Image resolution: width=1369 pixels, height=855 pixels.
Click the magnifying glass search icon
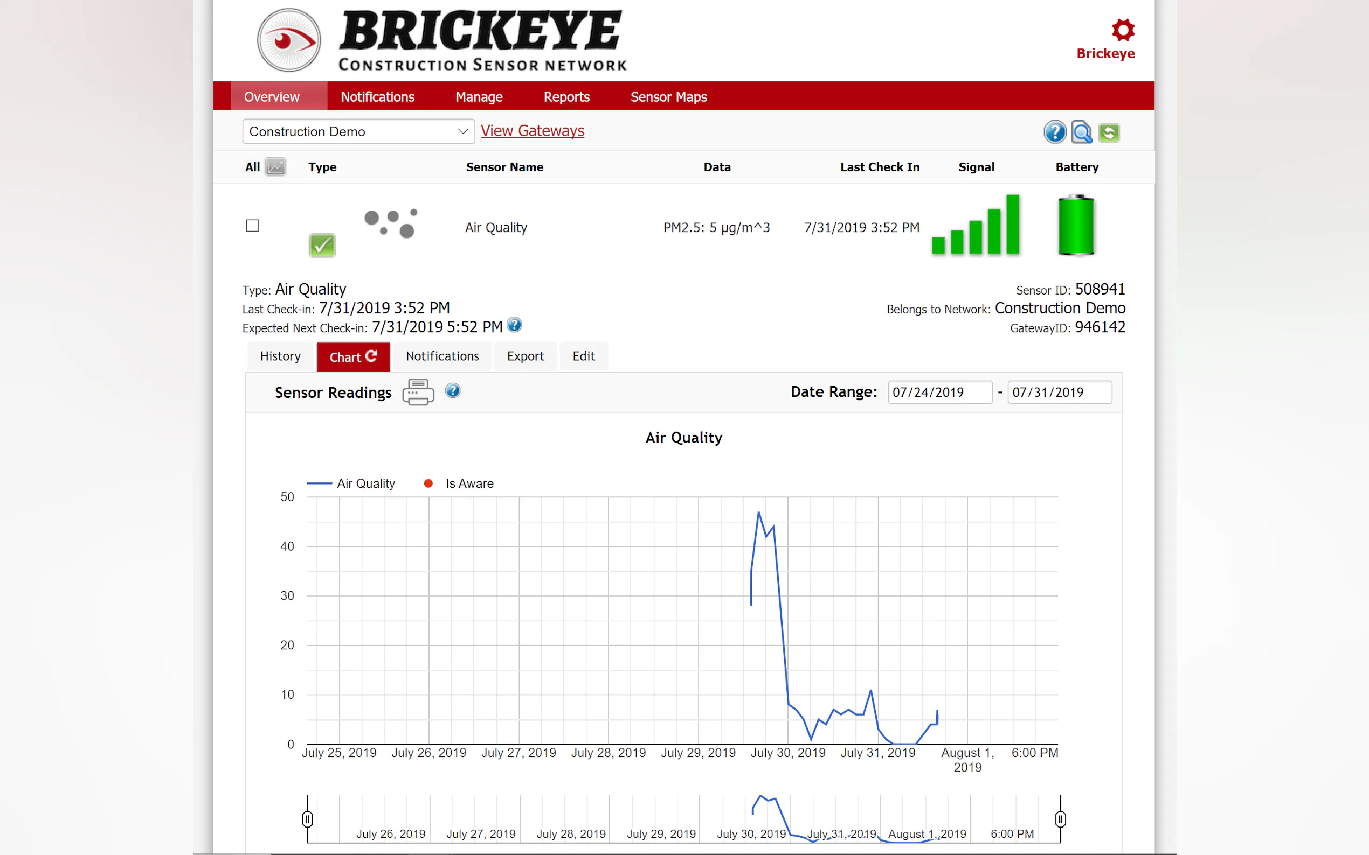[1082, 132]
